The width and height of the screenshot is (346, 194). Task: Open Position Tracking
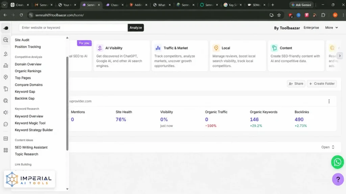(x=28, y=46)
